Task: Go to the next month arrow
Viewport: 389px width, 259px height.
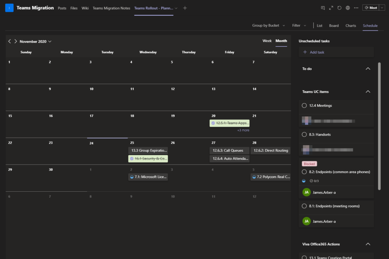Action: coord(16,41)
